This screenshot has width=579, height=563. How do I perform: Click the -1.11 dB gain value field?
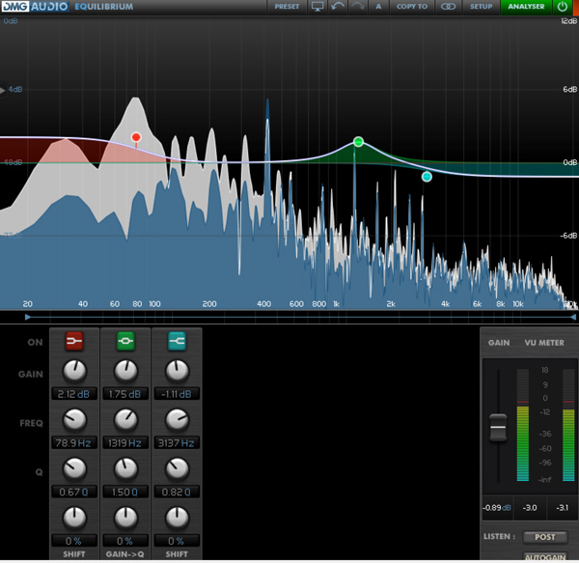(x=177, y=394)
